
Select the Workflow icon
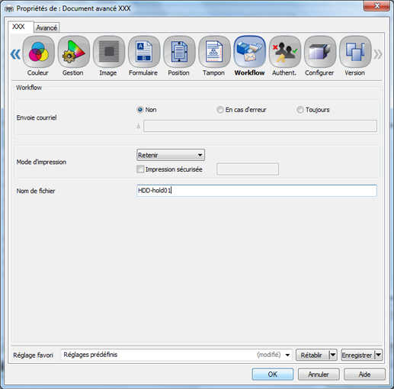coord(249,52)
